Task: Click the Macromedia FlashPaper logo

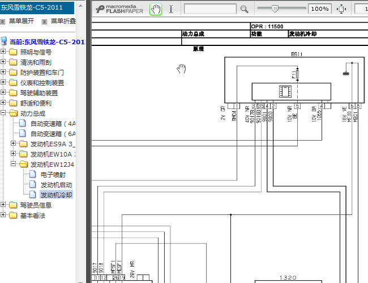Action: point(119,9)
